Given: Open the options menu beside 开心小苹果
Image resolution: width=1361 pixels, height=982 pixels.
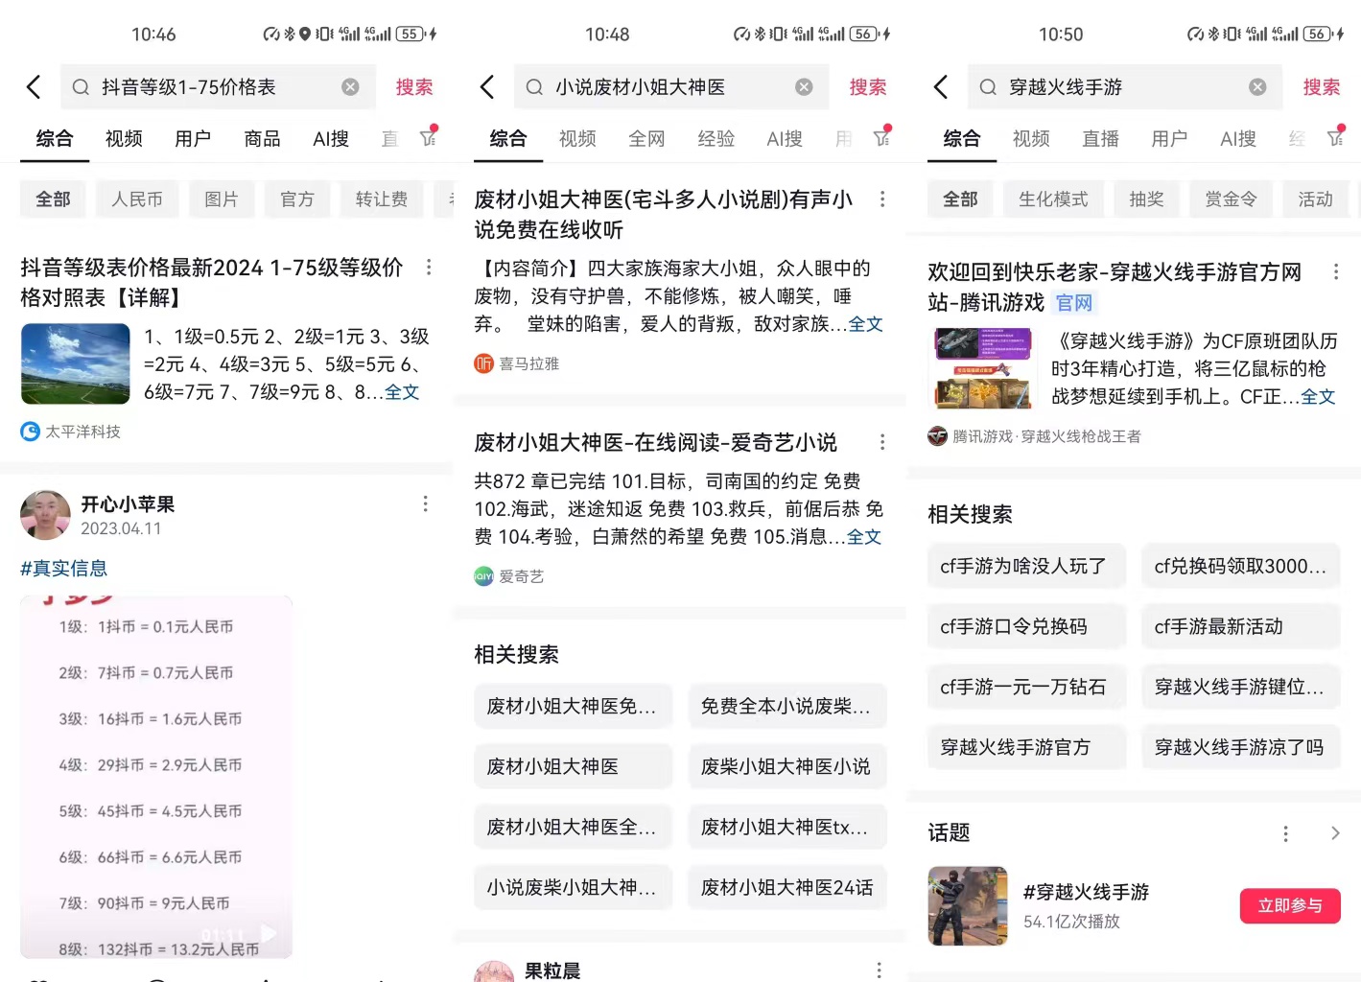Looking at the screenshot, I should (x=425, y=503).
